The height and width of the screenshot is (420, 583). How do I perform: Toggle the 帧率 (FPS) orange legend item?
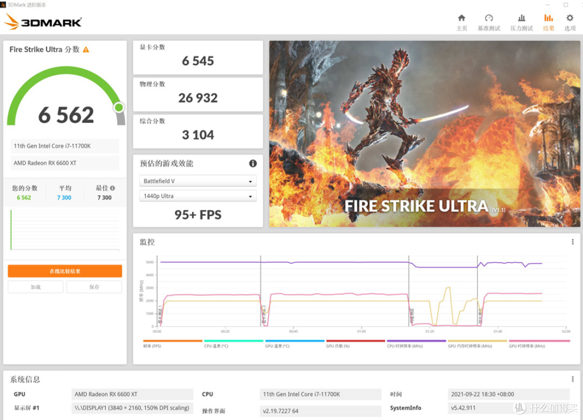click(x=172, y=344)
